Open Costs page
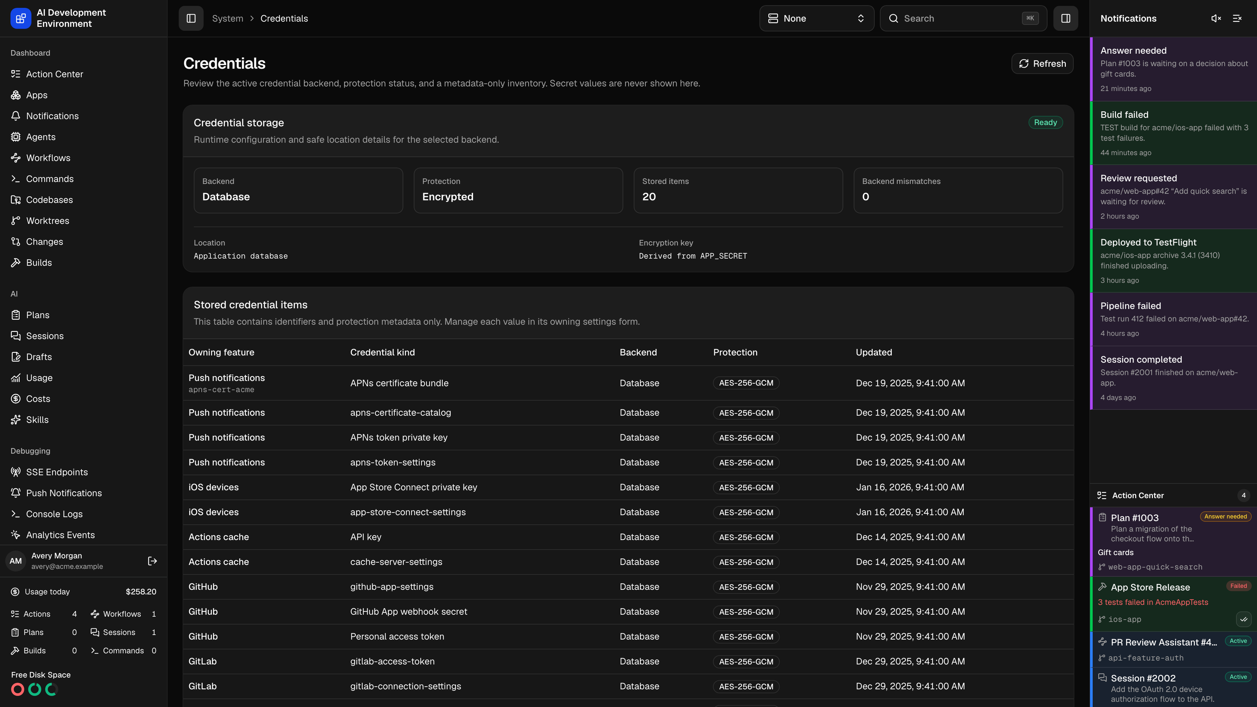This screenshot has width=1257, height=707. click(x=83, y=399)
